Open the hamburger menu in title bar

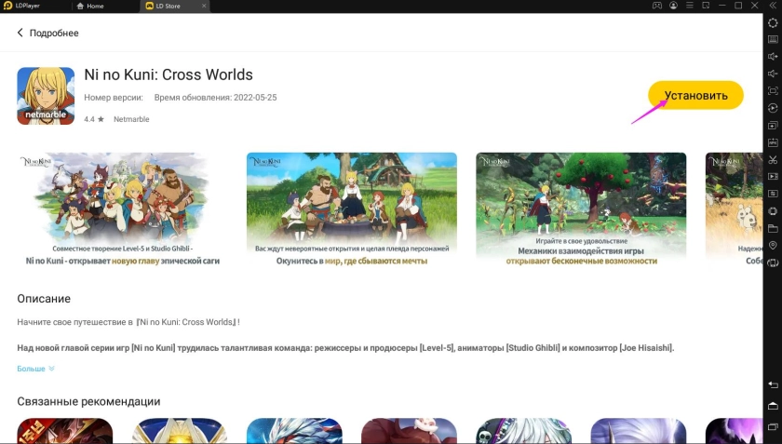tap(690, 6)
